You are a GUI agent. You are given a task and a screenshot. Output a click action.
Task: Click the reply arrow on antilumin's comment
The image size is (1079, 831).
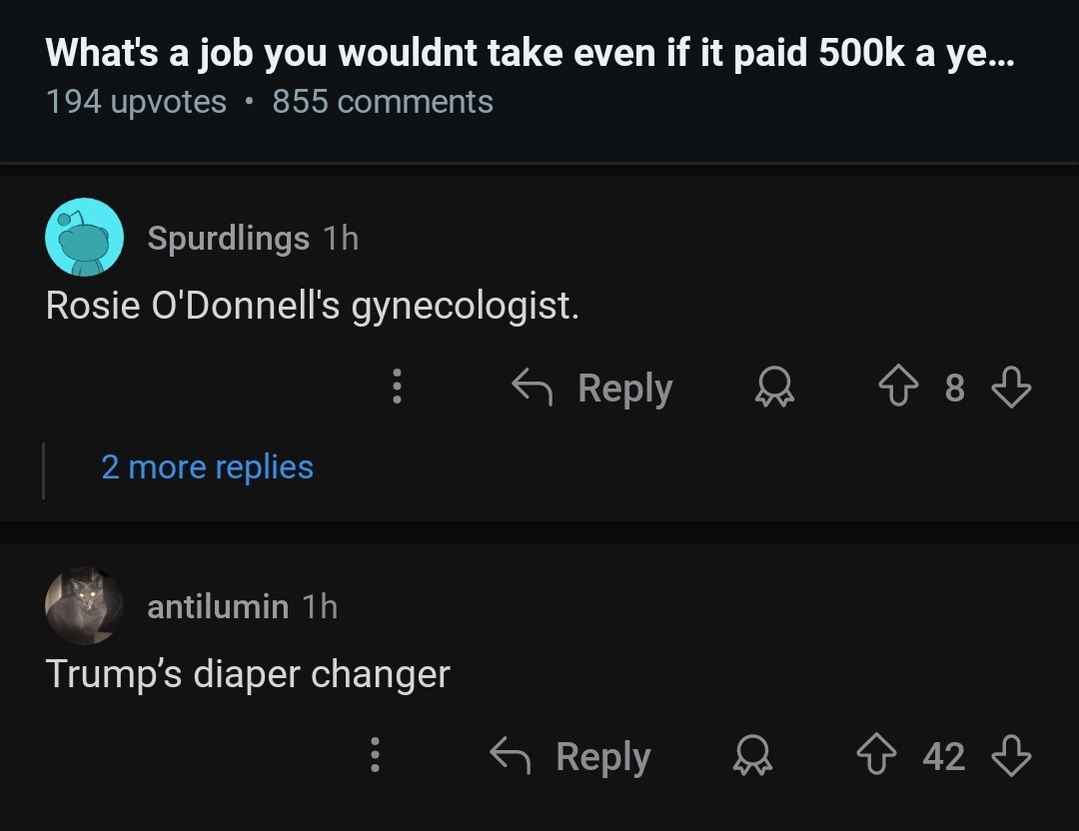pyautogui.click(x=512, y=754)
